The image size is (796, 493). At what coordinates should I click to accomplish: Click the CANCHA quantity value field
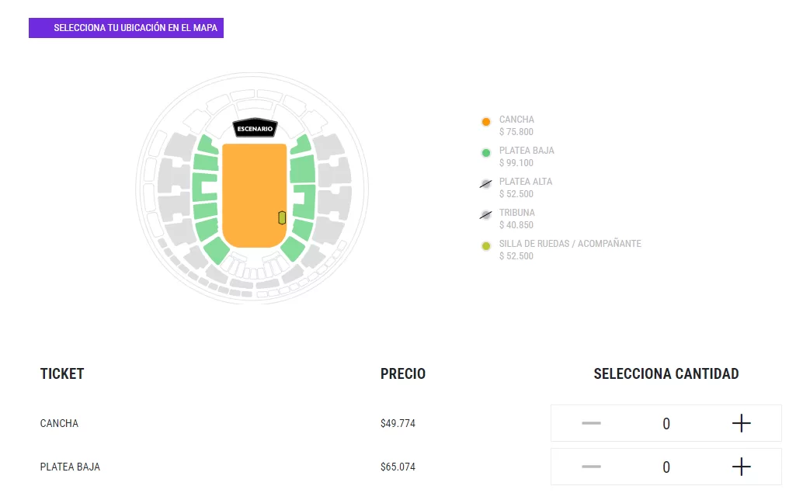(666, 424)
